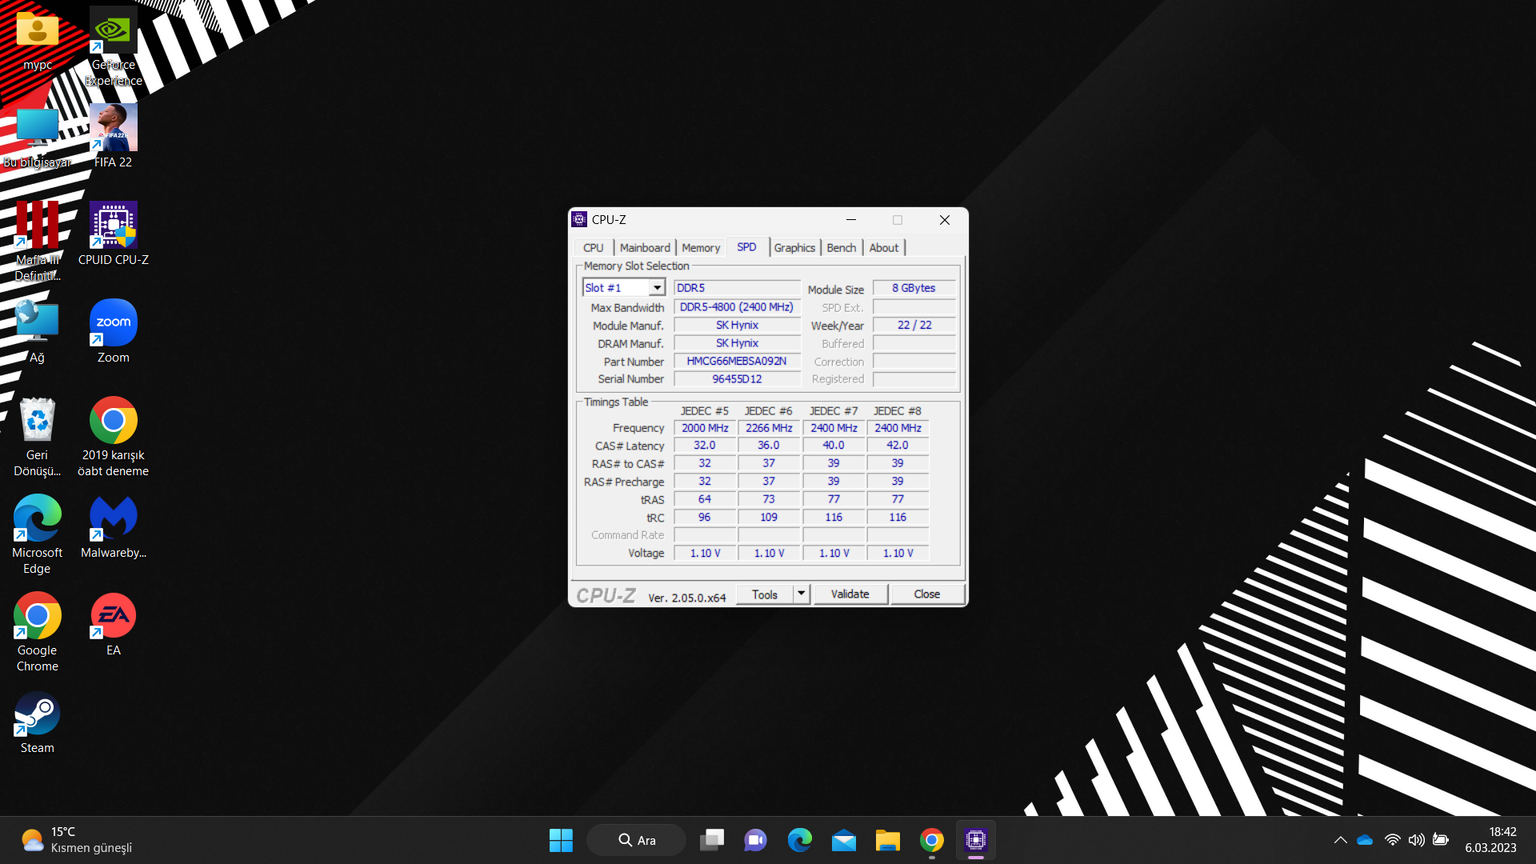Launch the FIFA 22 desktop shortcut
The height and width of the screenshot is (864, 1536).
(x=113, y=129)
